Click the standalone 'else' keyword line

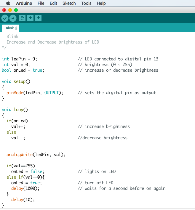coord(11,132)
